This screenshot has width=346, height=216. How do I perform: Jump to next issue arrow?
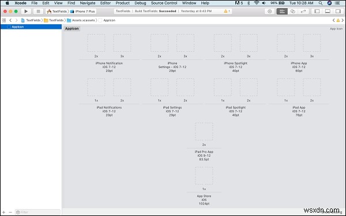click(343, 20)
